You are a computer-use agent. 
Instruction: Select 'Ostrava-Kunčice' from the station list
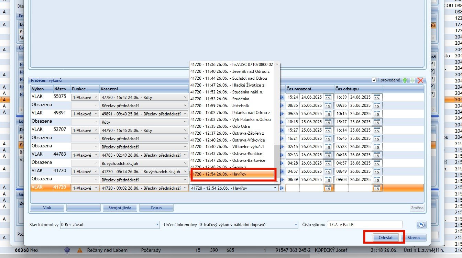tap(226, 154)
